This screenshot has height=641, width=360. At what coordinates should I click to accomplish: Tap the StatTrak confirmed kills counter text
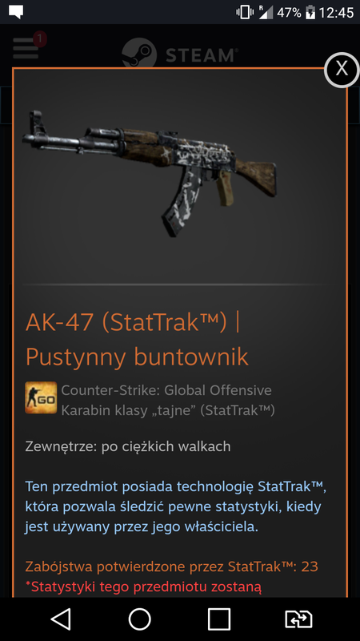point(171,566)
